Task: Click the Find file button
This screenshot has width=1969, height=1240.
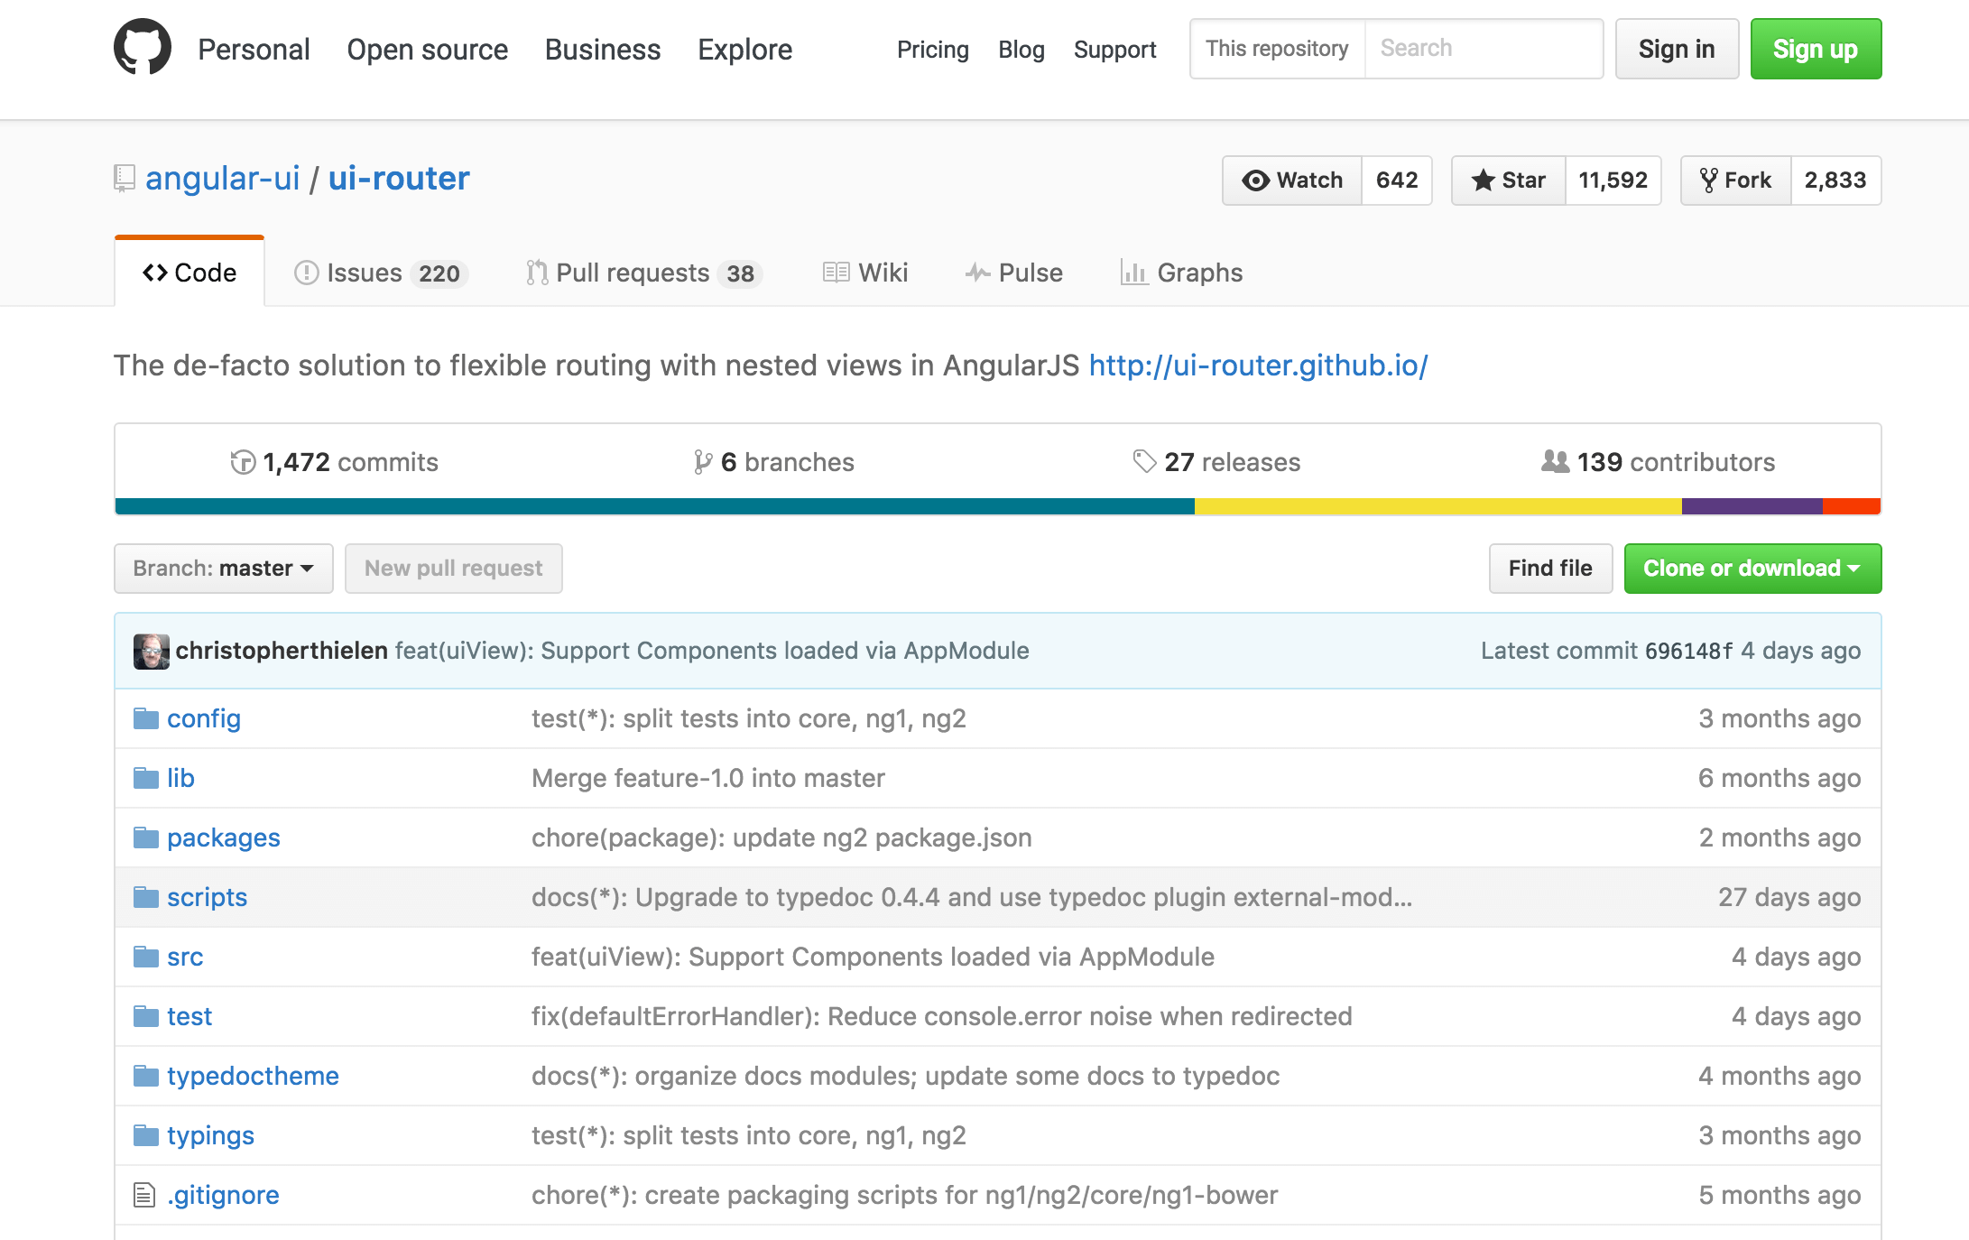Action: (x=1550, y=569)
